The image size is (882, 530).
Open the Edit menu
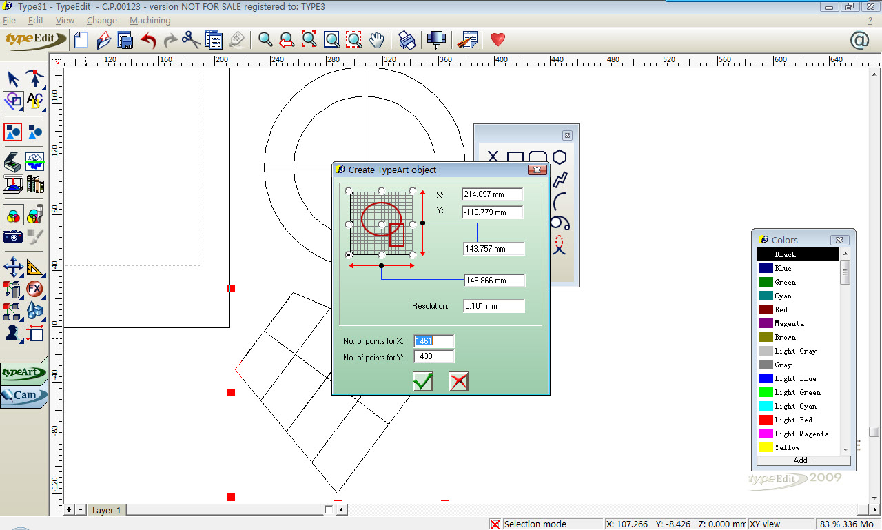tap(36, 21)
